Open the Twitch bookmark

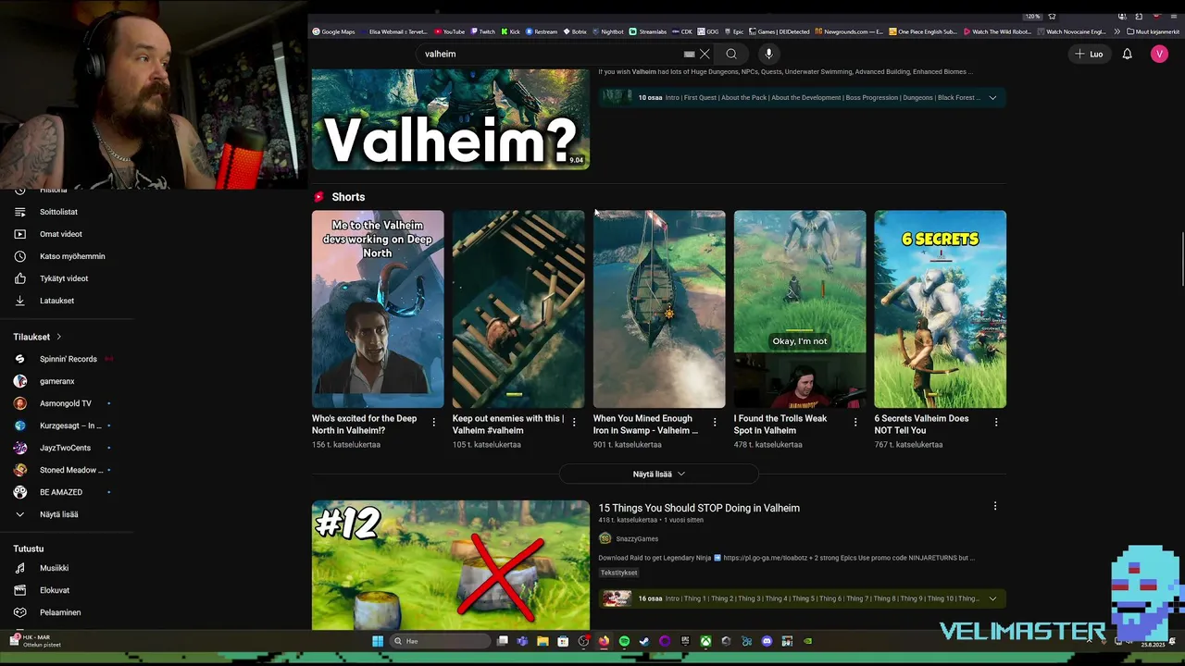click(482, 31)
